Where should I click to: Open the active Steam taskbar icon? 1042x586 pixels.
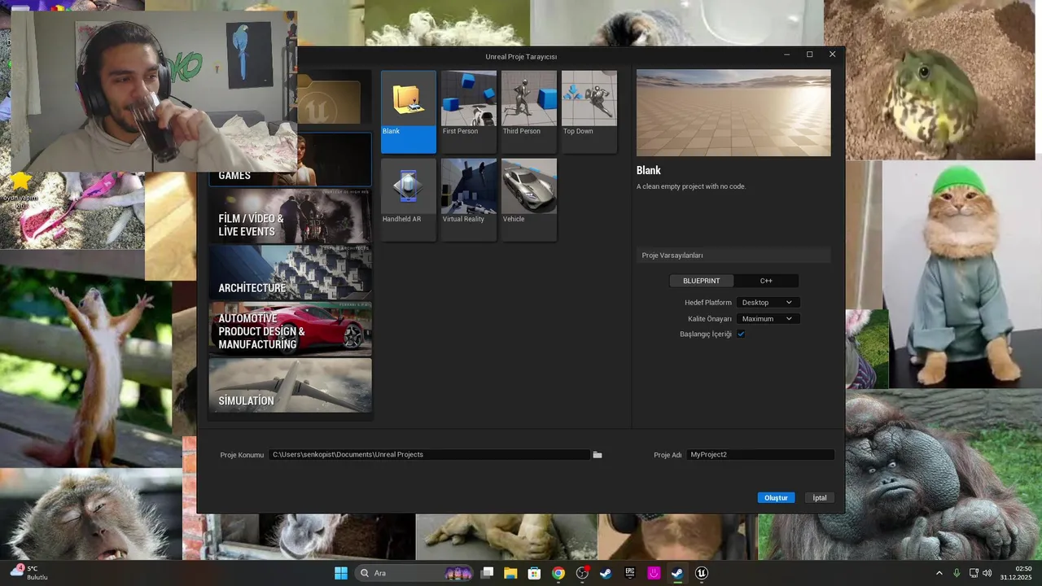(x=677, y=573)
